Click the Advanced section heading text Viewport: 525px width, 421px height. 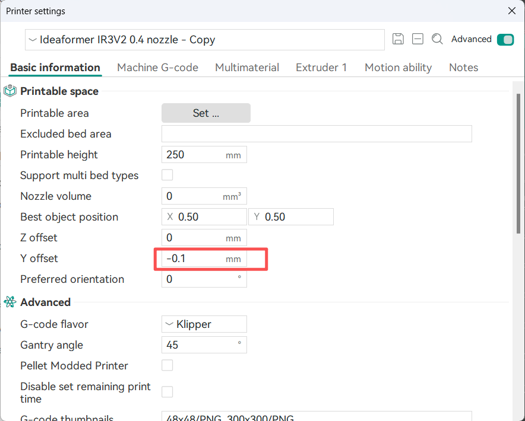[x=46, y=302]
